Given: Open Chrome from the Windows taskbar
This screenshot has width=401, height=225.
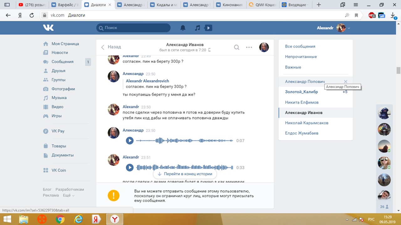Looking at the screenshot, I should [60, 219].
